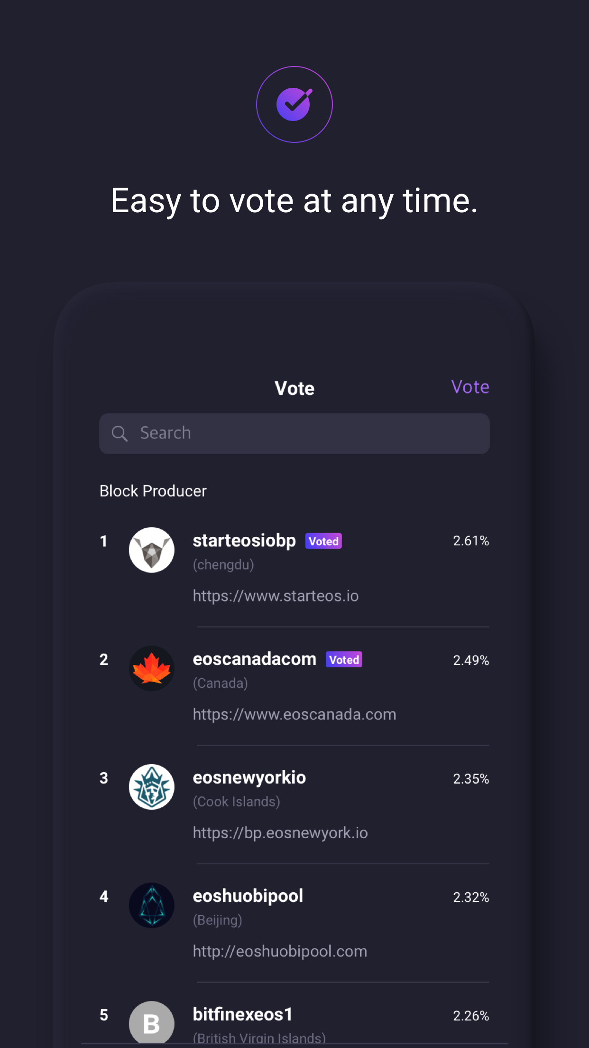Click the purple checkmark vote icon
589x1048 pixels.
[x=294, y=104]
